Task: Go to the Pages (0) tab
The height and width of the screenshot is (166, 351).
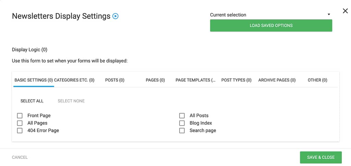Action: click(x=155, y=80)
